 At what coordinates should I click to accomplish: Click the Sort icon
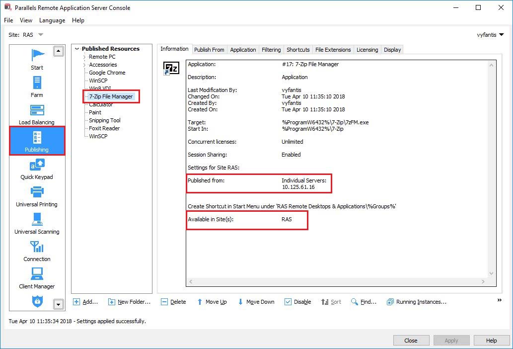325,302
